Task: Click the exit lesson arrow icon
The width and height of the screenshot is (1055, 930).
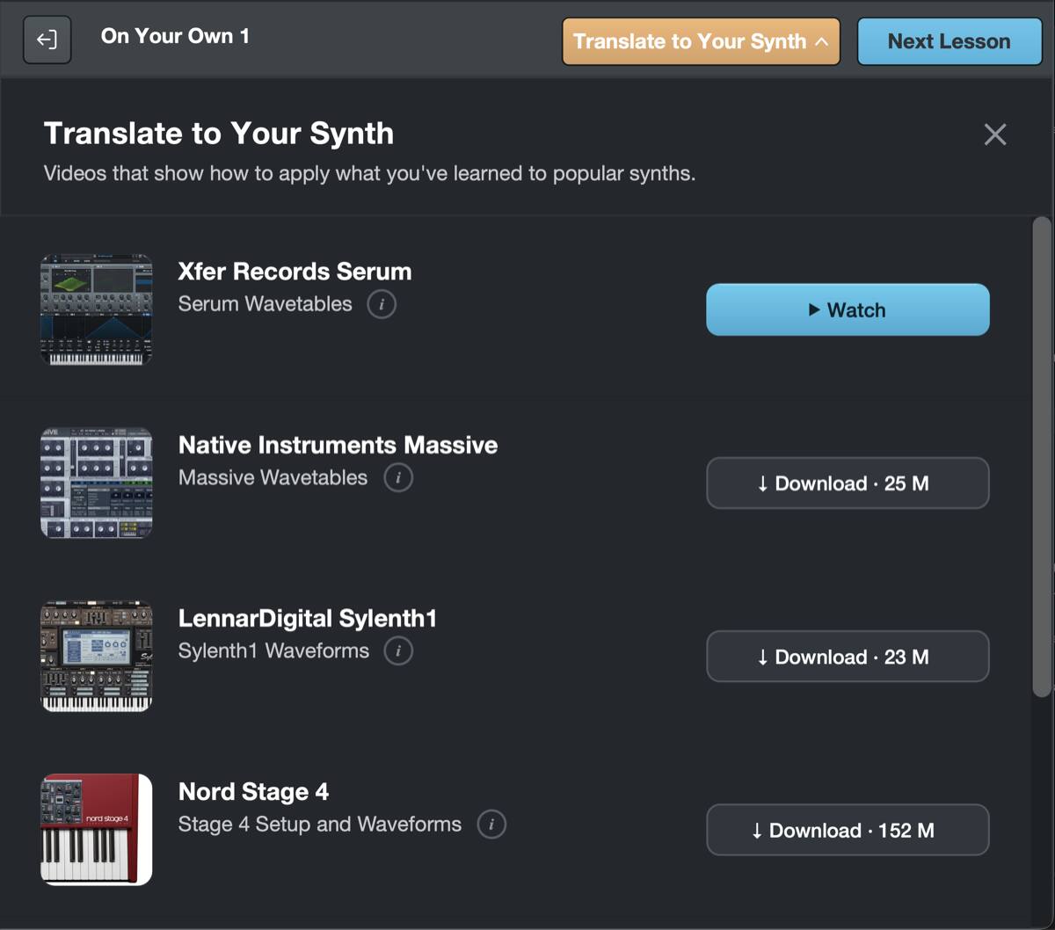Action: 47,40
